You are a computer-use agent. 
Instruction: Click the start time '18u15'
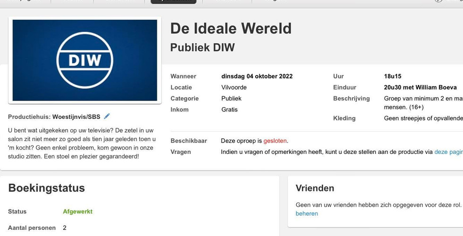(393, 76)
